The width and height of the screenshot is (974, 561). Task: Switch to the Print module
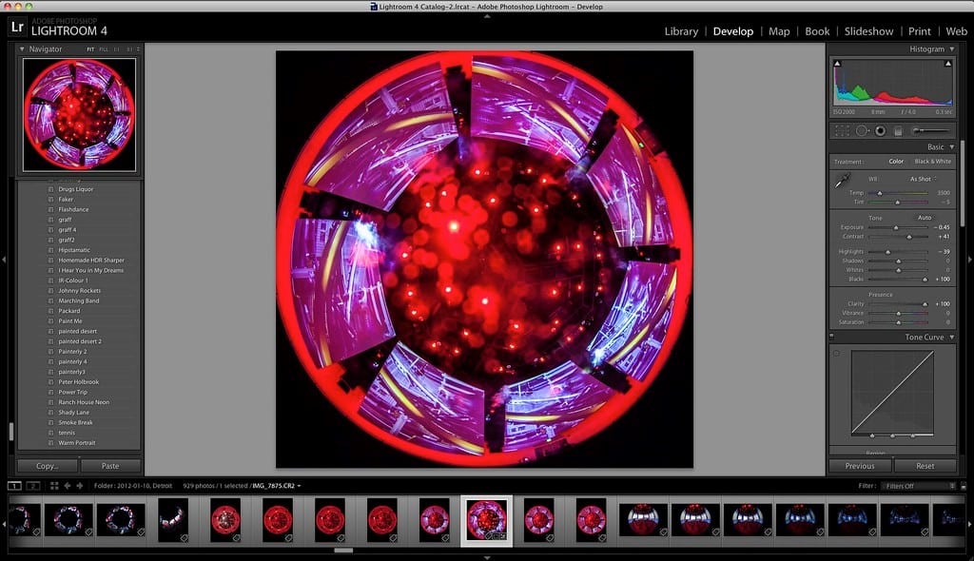pyautogui.click(x=920, y=31)
